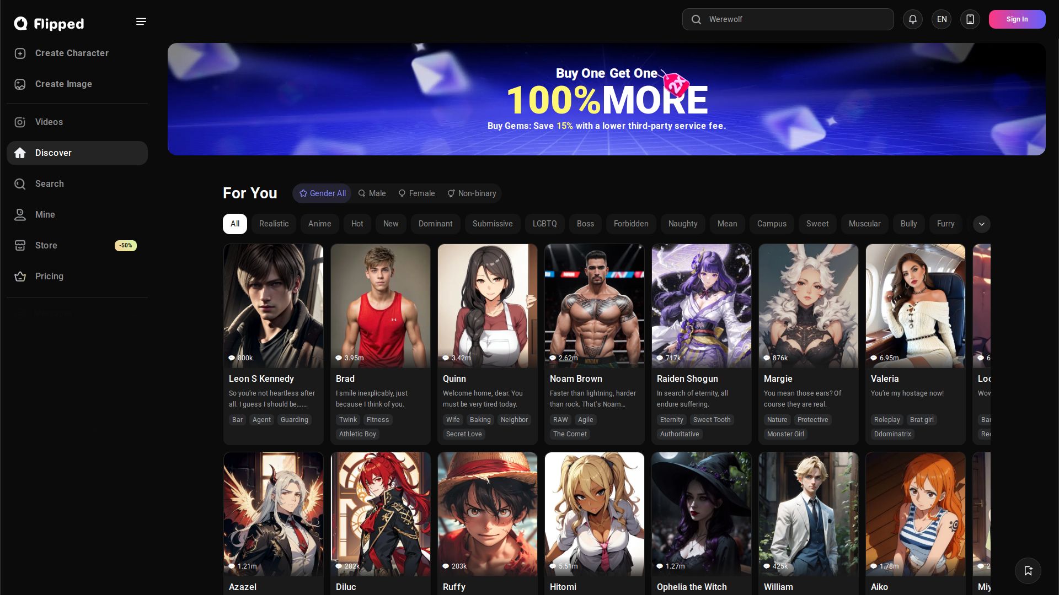Open the Pricing page
Viewport: 1059px width, 595px height.
click(77, 277)
